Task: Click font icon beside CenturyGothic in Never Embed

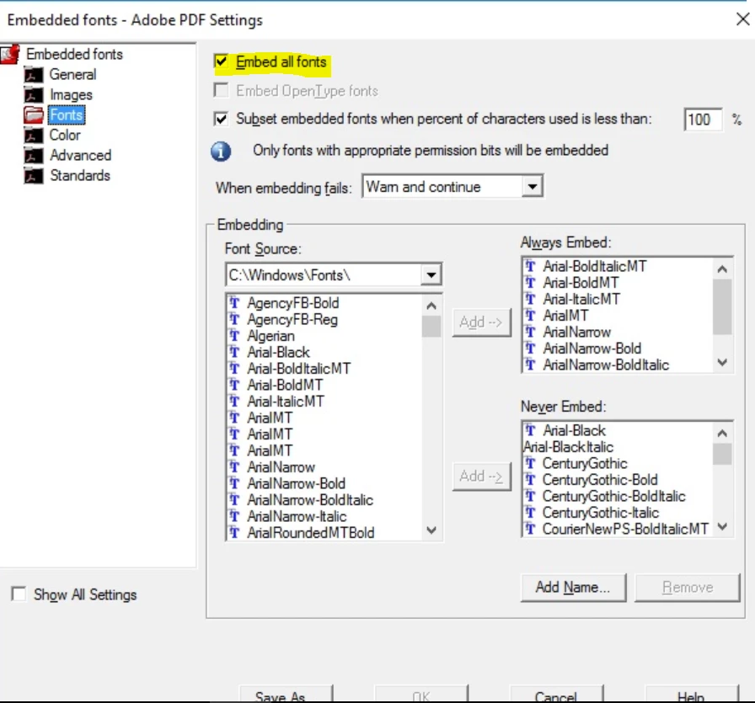Action: pos(530,463)
